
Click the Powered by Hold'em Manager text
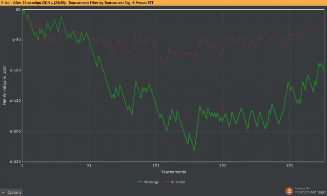pos(310,190)
